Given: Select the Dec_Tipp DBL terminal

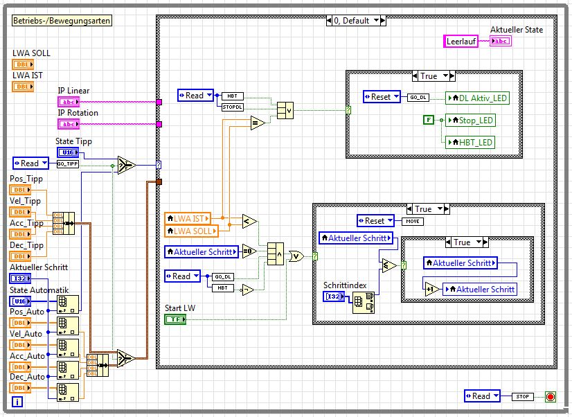Looking at the screenshot, I should coord(20,256).
